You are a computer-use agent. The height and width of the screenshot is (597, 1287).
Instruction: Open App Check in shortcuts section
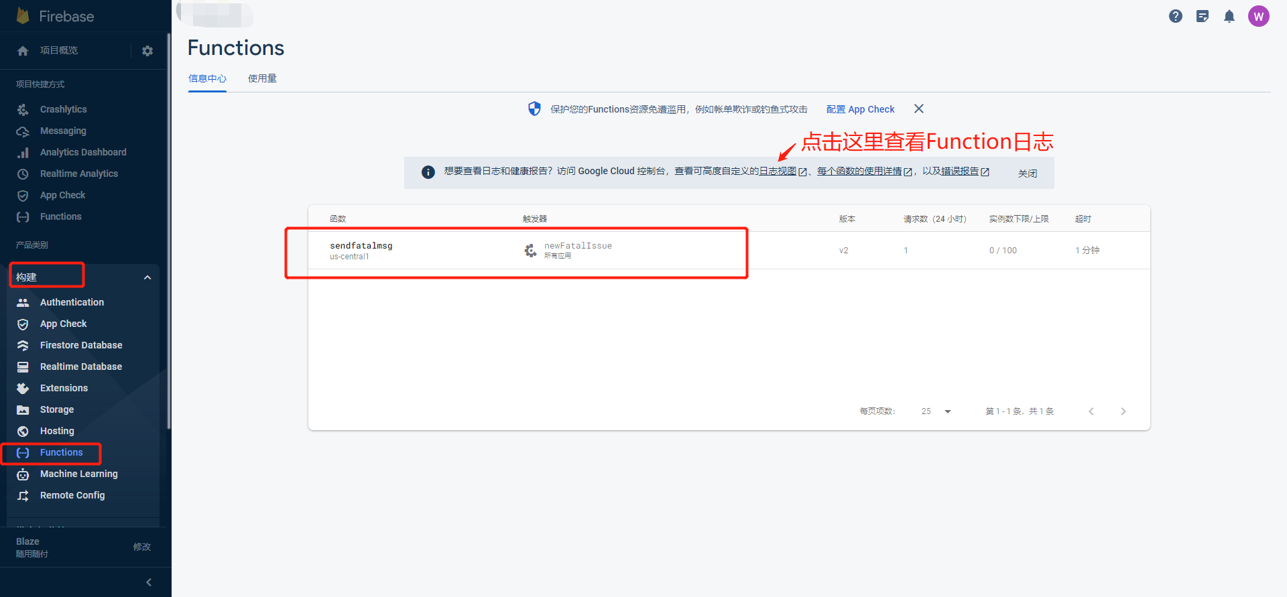(x=62, y=195)
